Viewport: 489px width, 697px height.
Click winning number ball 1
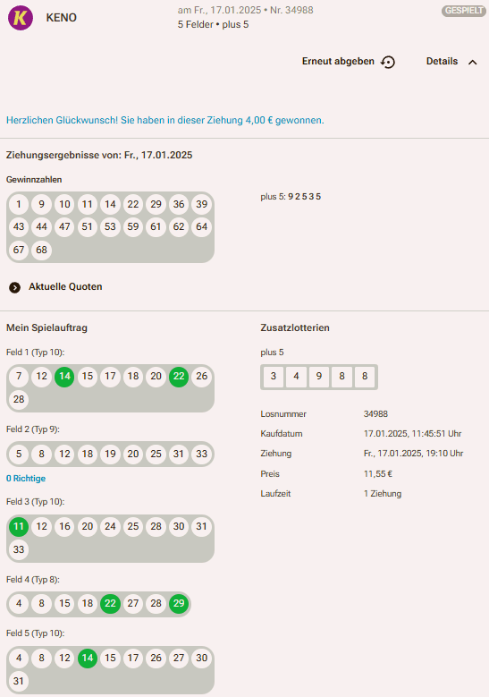(x=19, y=205)
